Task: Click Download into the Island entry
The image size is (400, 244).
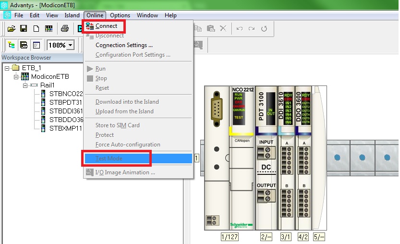Action: (x=138, y=102)
